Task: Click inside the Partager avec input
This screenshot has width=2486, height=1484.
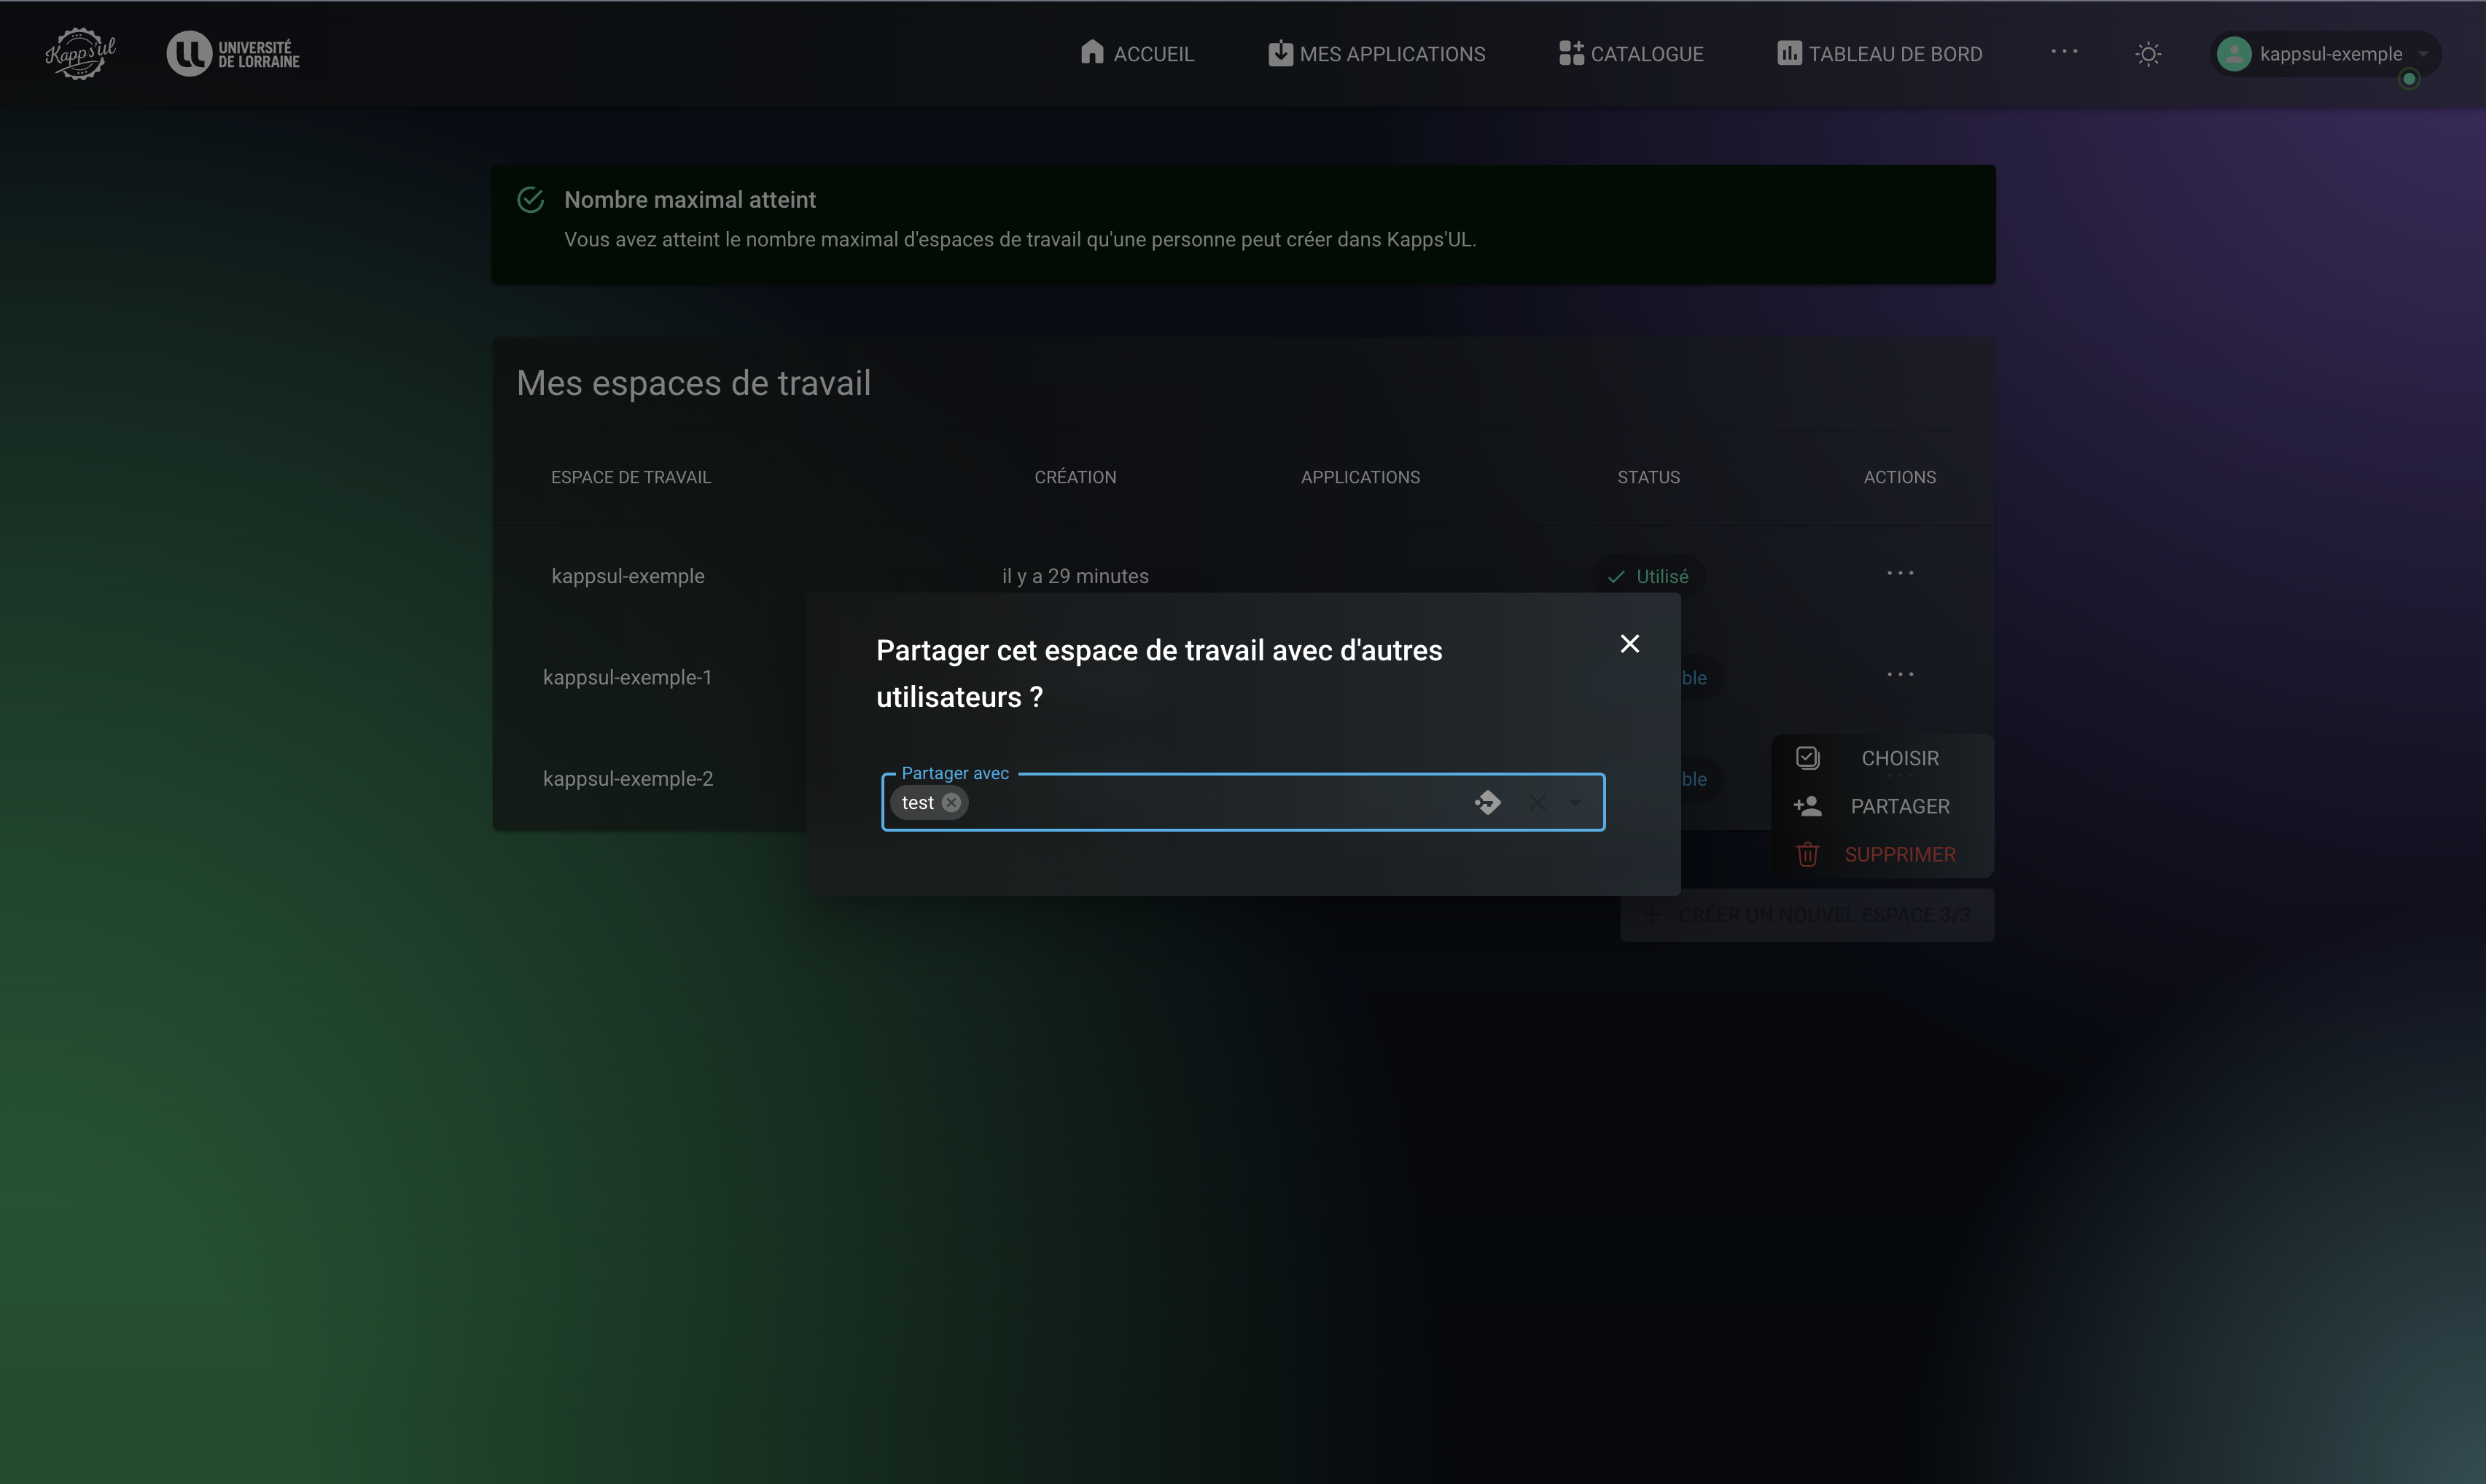Action: pos(1200,803)
